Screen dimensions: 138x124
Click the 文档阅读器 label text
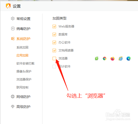pyautogui.click(x=66, y=50)
